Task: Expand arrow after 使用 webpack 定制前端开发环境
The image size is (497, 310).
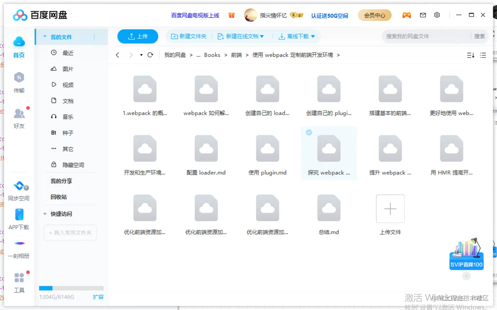Action: point(338,55)
